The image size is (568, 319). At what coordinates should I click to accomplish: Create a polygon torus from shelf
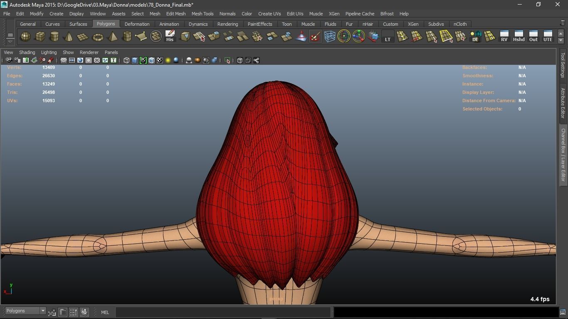point(98,37)
